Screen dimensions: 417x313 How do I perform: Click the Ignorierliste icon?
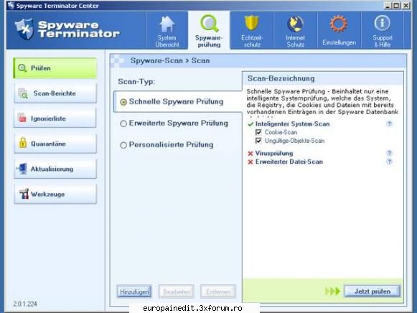point(22,118)
